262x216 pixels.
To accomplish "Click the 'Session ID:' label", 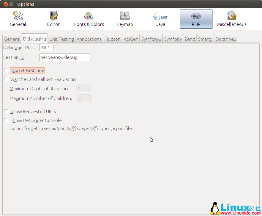I will (14, 57).
